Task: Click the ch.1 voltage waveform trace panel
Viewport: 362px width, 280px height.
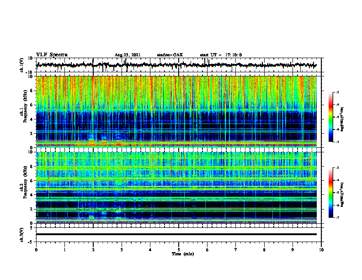Action: pyautogui.click(x=179, y=65)
